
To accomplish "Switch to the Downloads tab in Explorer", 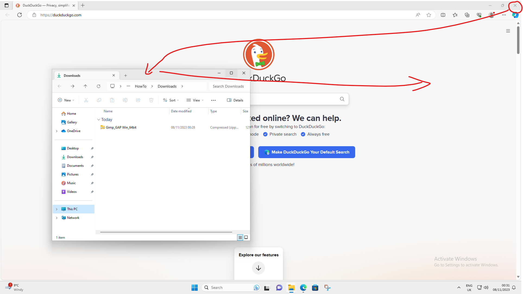I will pyautogui.click(x=72, y=75).
